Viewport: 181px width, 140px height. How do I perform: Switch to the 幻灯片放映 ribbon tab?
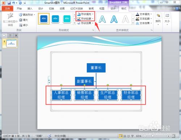click(x=77, y=8)
